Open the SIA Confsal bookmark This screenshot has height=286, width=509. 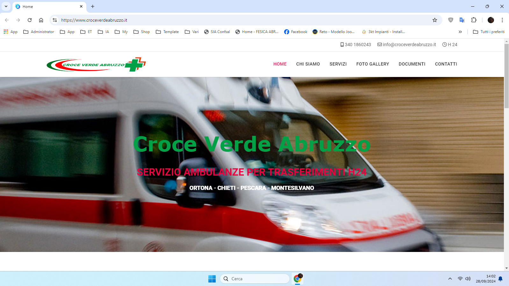click(217, 32)
